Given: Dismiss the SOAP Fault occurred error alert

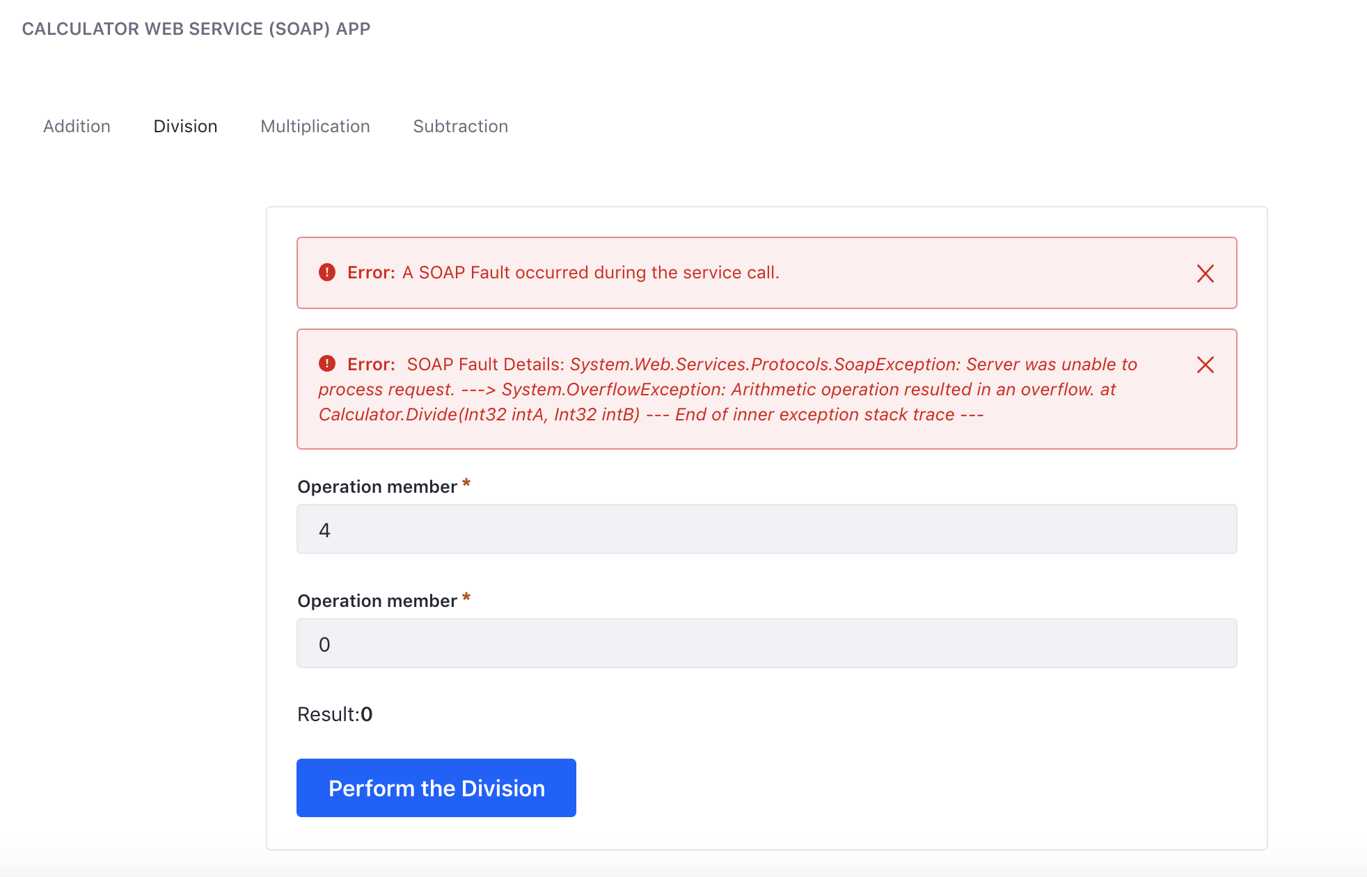Looking at the screenshot, I should click(x=1206, y=274).
